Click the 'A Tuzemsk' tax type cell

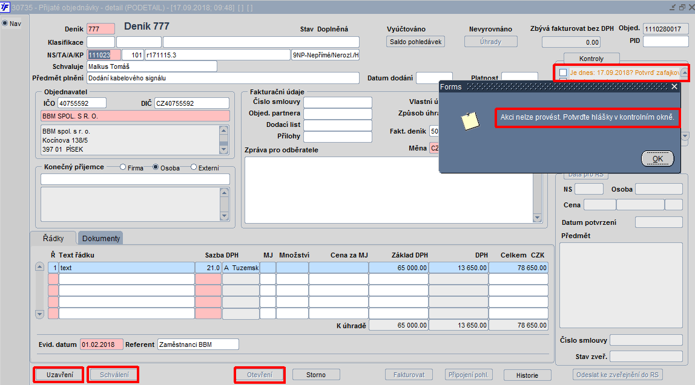[x=241, y=268]
